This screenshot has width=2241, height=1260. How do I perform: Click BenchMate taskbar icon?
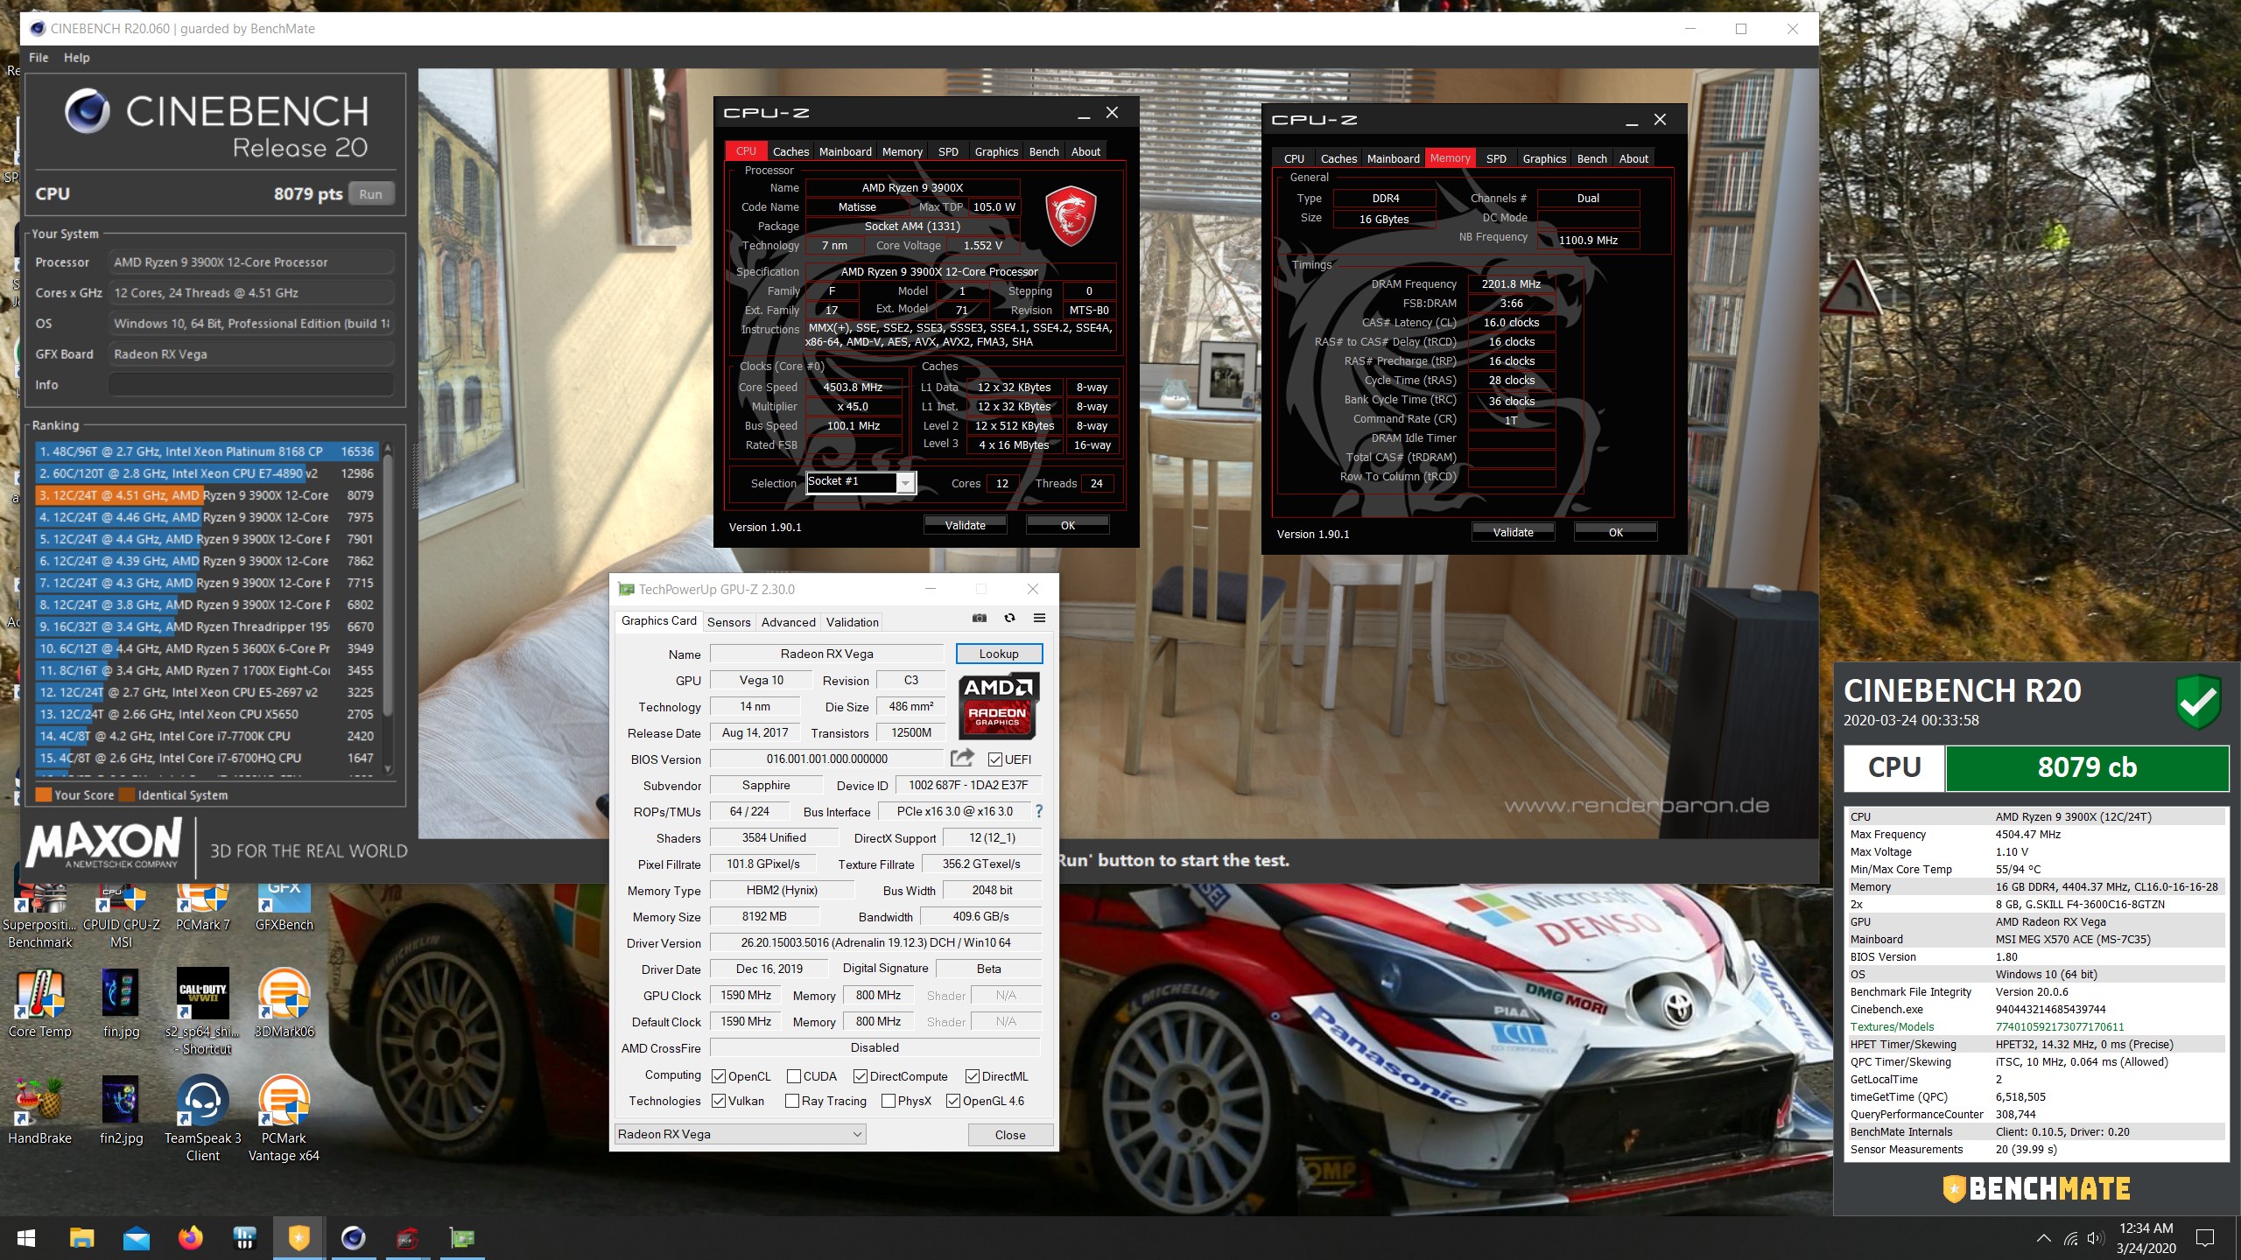299,1238
